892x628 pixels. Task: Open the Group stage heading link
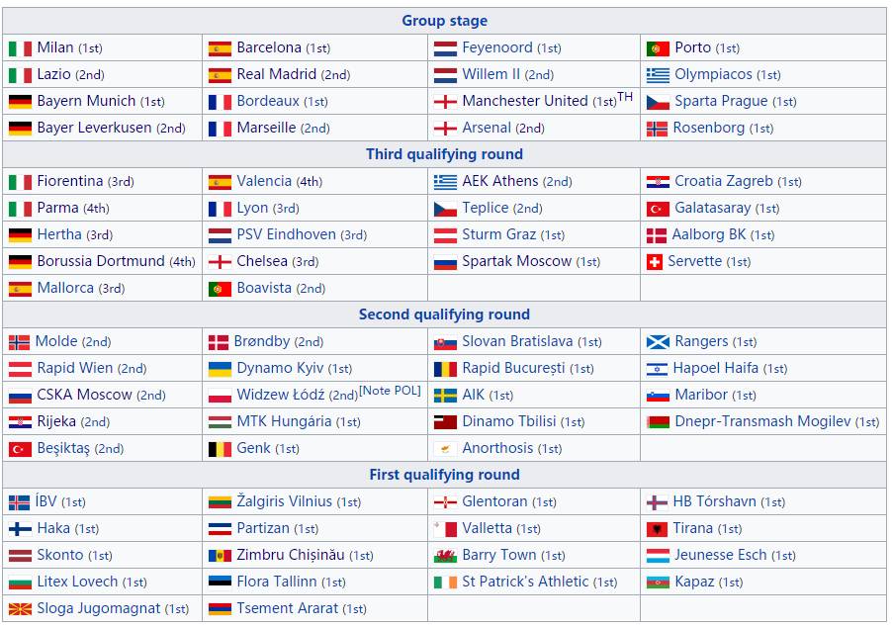click(x=444, y=21)
